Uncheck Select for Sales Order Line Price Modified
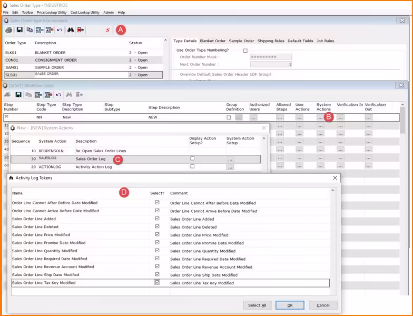This screenshot has height=316, width=413. click(x=157, y=234)
